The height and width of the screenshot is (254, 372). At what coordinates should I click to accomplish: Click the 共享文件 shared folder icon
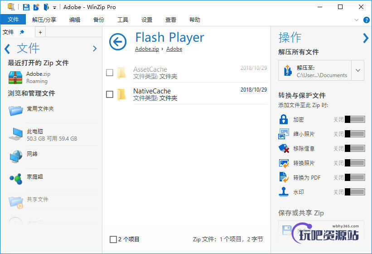coord(16,202)
